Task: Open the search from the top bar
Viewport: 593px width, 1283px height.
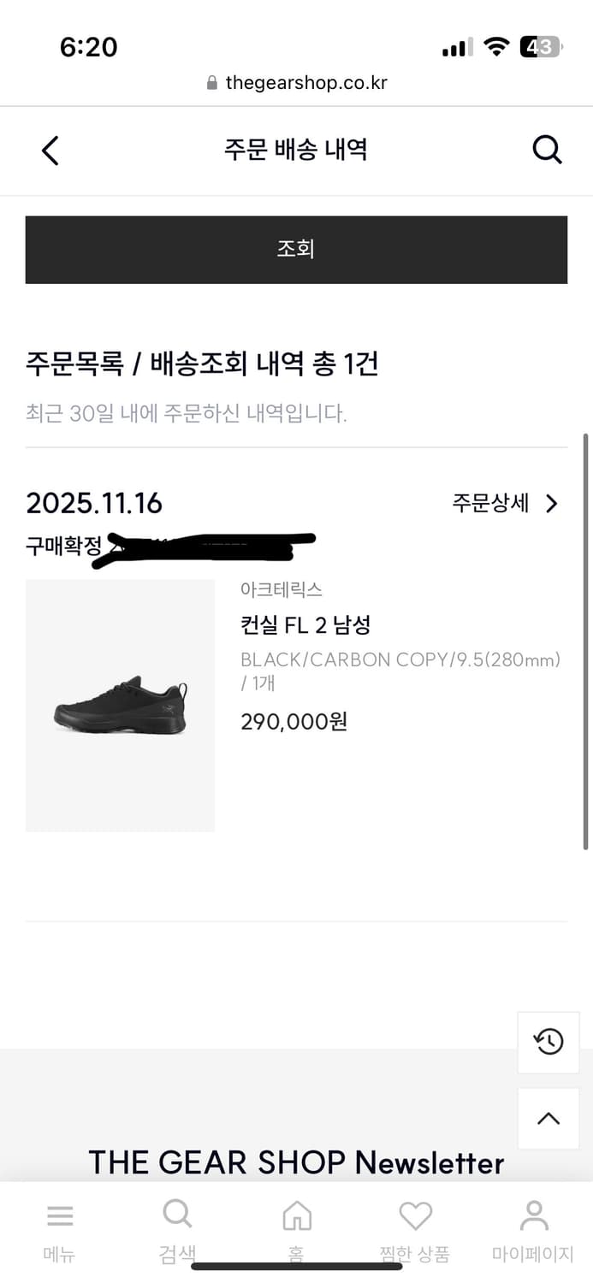Action: [547, 150]
